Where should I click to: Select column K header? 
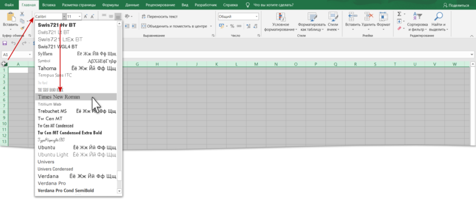[217, 64]
